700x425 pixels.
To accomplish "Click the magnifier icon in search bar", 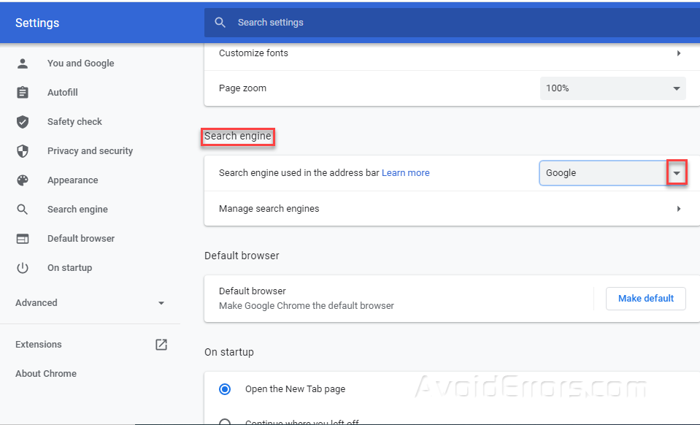I will click(220, 23).
